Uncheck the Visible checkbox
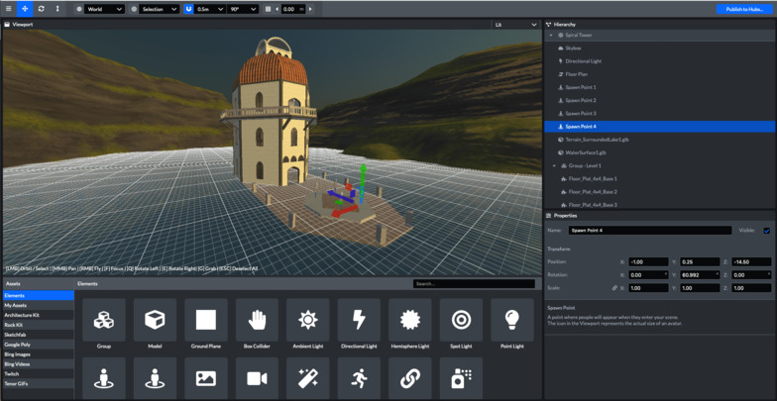Screen dimensions: 777x401 tap(767, 231)
